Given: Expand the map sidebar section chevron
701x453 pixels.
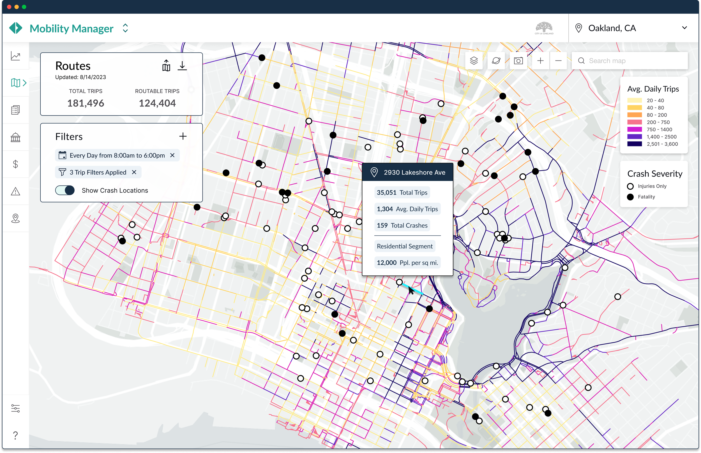Looking at the screenshot, I should [x=25, y=83].
